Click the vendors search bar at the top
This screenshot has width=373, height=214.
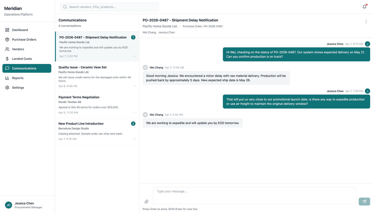pyautogui.click(x=109, y=7)
